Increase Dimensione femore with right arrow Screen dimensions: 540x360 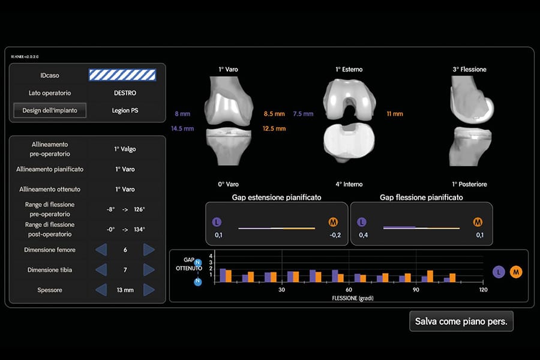[149, 250]
